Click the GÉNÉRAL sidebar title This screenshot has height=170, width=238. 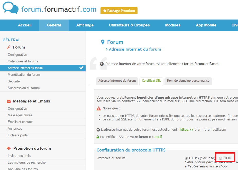coord(12,40)
